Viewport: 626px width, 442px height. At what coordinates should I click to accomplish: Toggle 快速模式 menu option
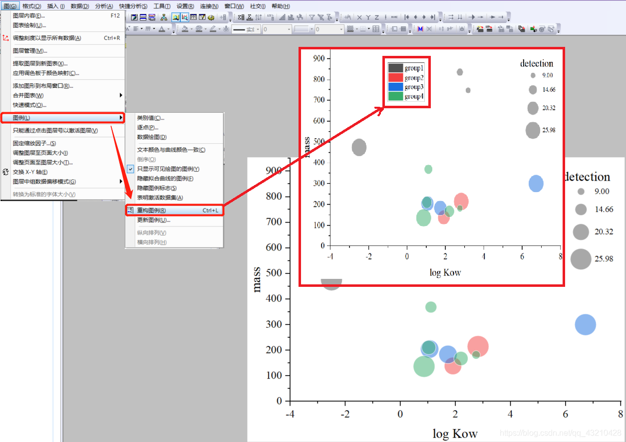pyautogui.click(x=62, y=105)
